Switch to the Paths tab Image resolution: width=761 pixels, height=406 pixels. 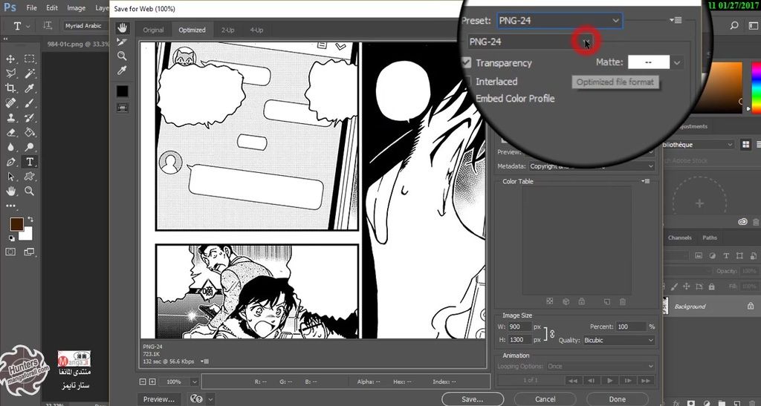710,238
